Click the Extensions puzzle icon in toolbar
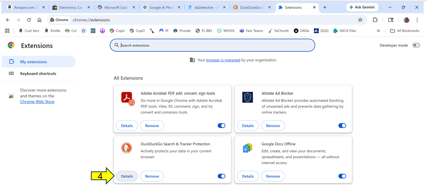 pos(375,20)
